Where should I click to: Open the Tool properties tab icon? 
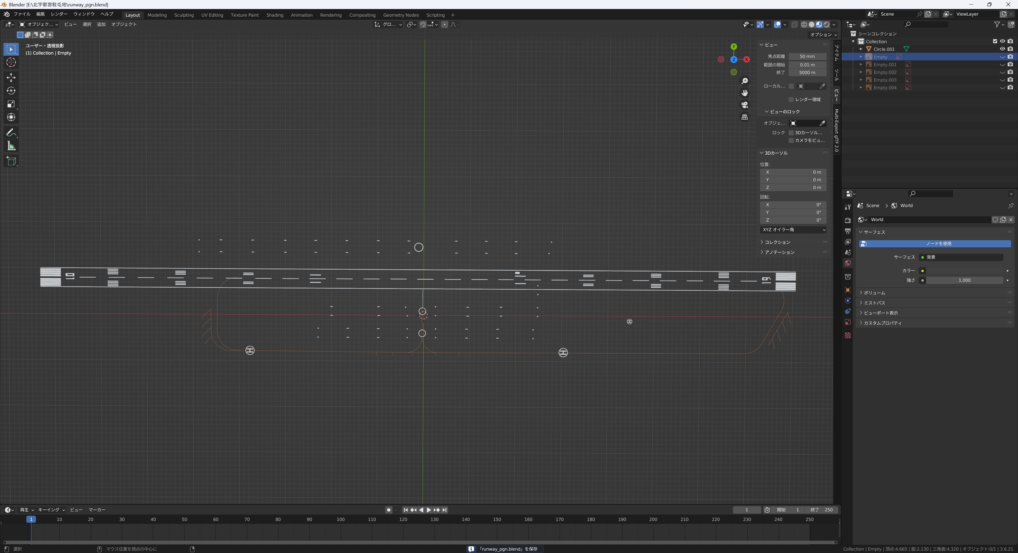[848, 207]
